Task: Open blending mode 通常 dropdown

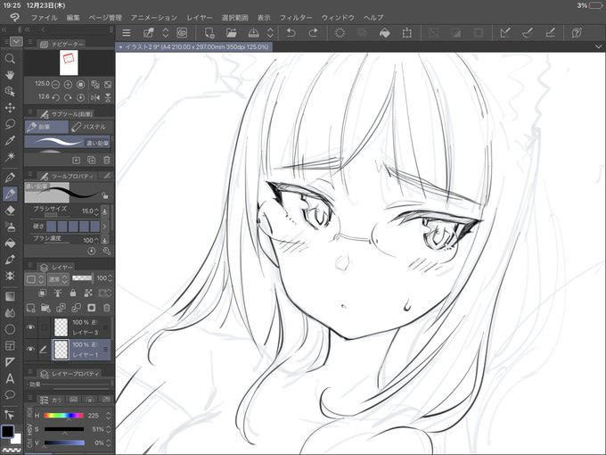Action: 58,278
